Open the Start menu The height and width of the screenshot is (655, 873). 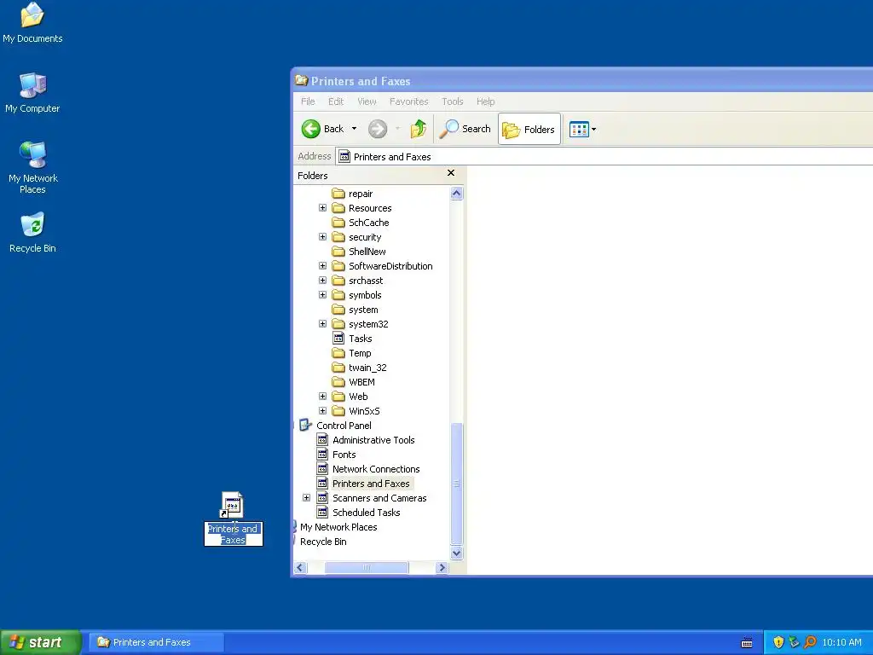40,642
